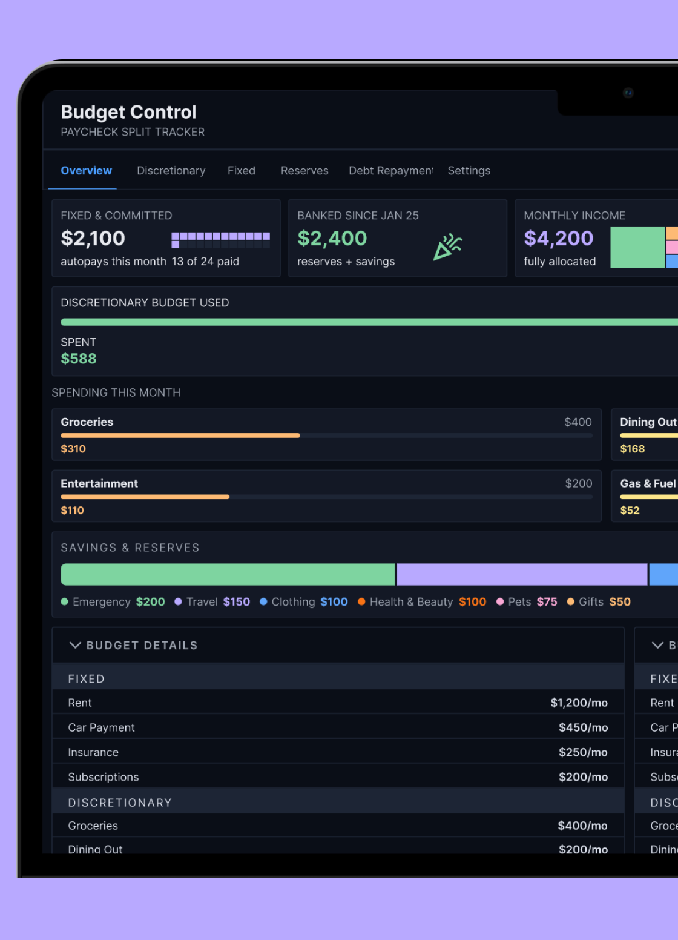The image size is (678, 940).
Task: Click the autopay paid squares indicator
Action: pos(220,240)
